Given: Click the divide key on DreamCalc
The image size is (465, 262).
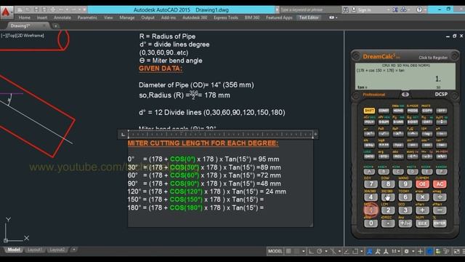Looking at the screenshot, I should pos(440,197).
